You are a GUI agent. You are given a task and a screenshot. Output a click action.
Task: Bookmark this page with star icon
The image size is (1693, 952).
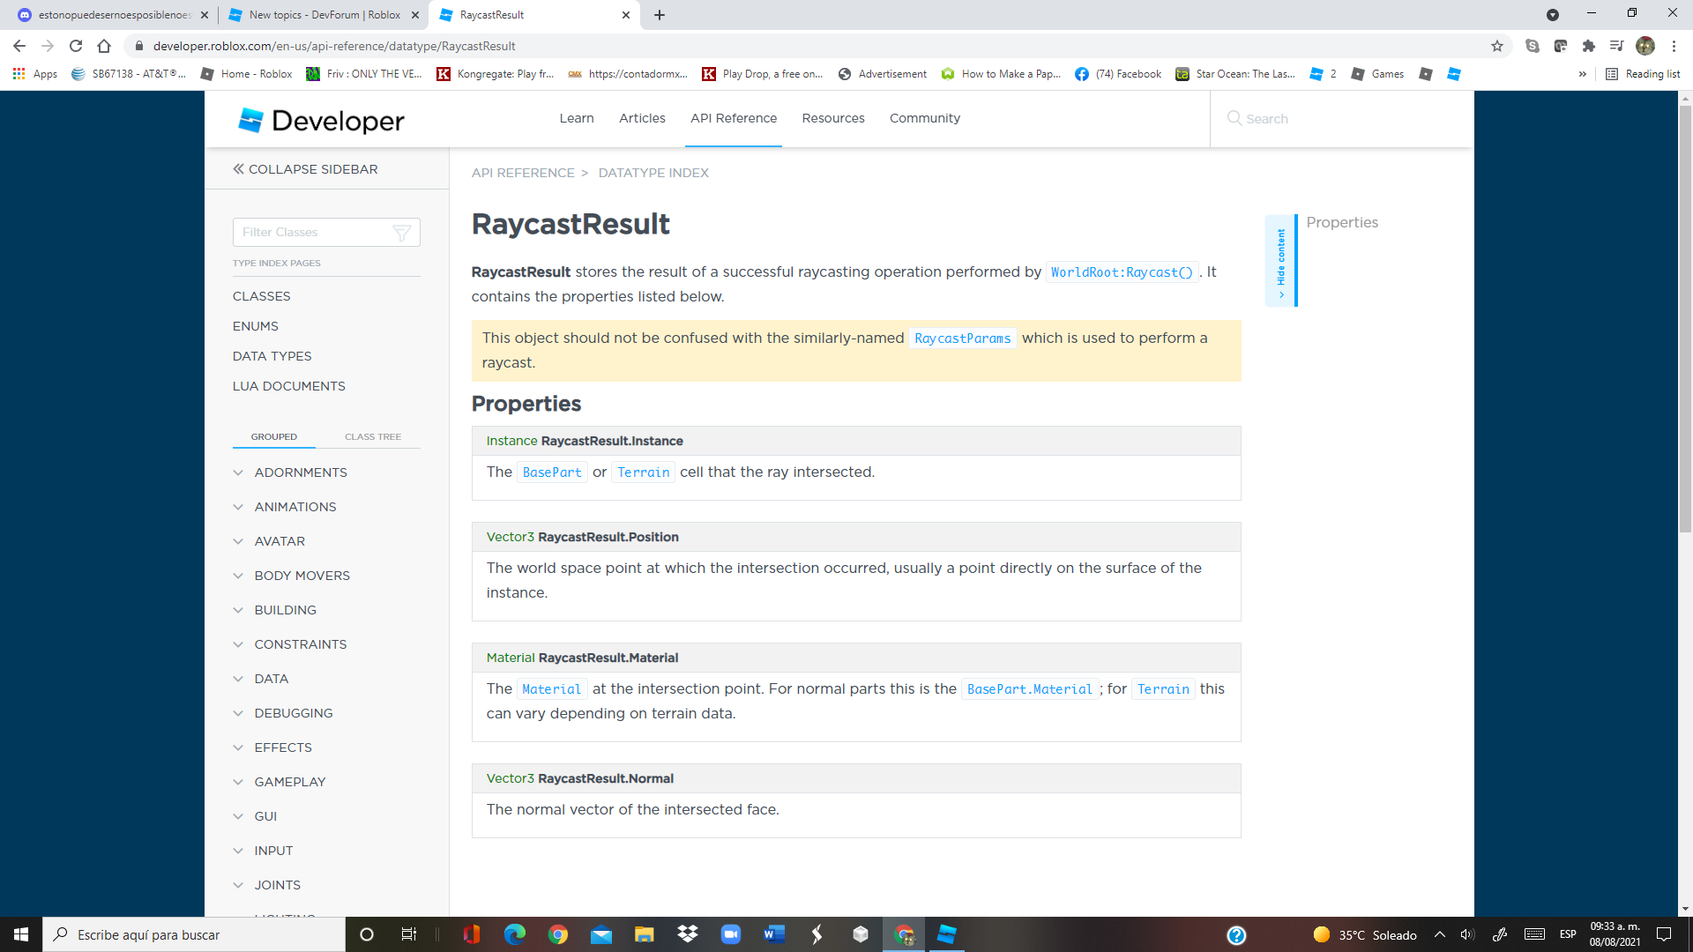coord(1497,46)
